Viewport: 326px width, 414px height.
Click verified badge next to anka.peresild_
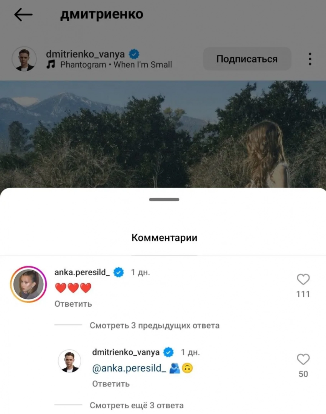pos(119,272)
